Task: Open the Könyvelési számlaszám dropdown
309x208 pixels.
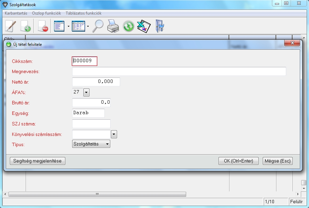Action: pos(114,134)
